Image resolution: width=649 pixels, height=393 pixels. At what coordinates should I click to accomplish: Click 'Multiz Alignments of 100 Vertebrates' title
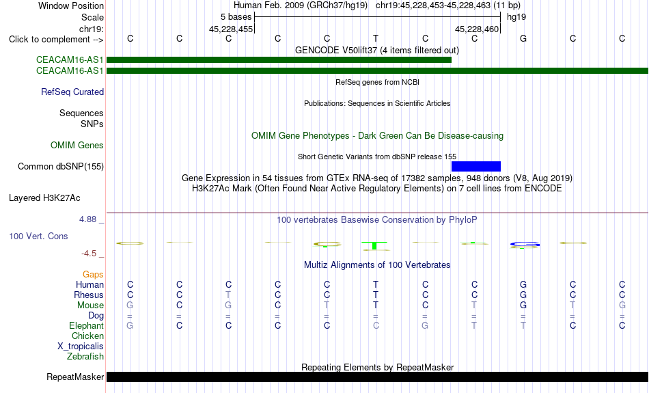377,265
